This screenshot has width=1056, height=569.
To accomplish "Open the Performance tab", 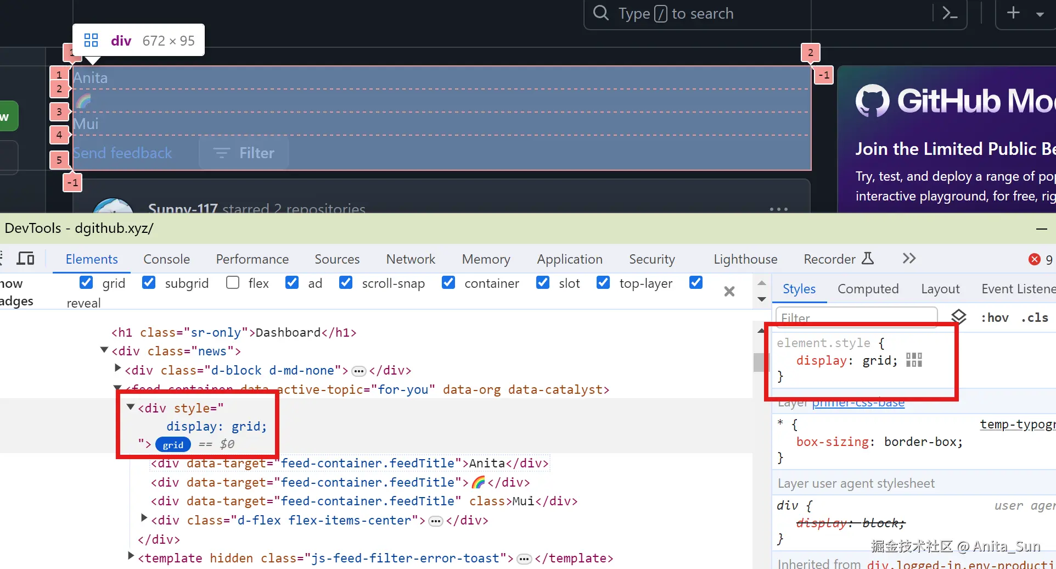I will click(252, 259).
